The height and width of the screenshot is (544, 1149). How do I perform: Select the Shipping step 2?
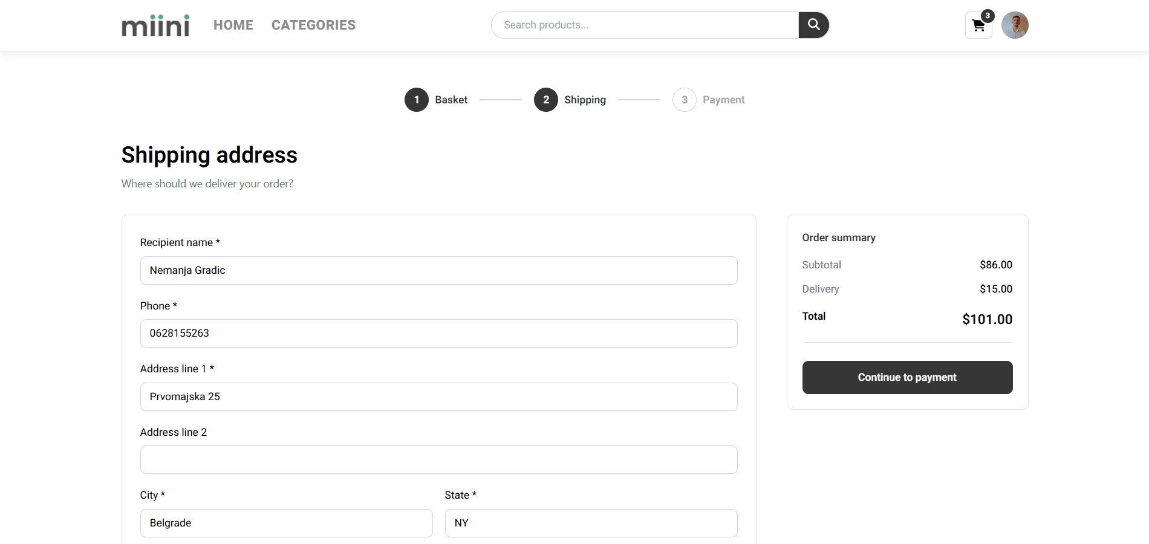[570, 100]
